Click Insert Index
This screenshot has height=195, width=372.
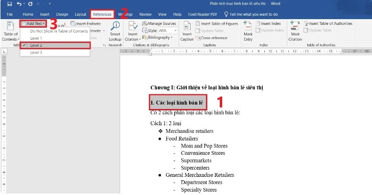(268, 23)
